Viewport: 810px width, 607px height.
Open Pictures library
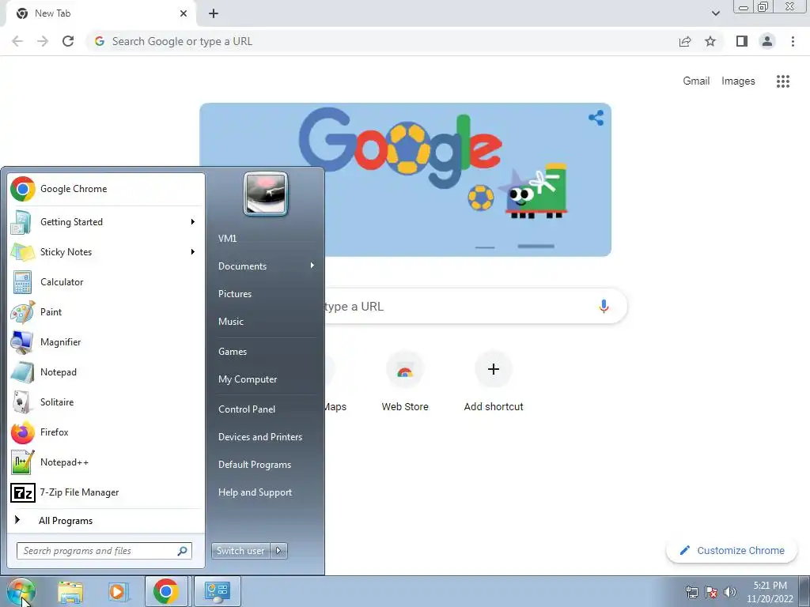click(234, 294)
